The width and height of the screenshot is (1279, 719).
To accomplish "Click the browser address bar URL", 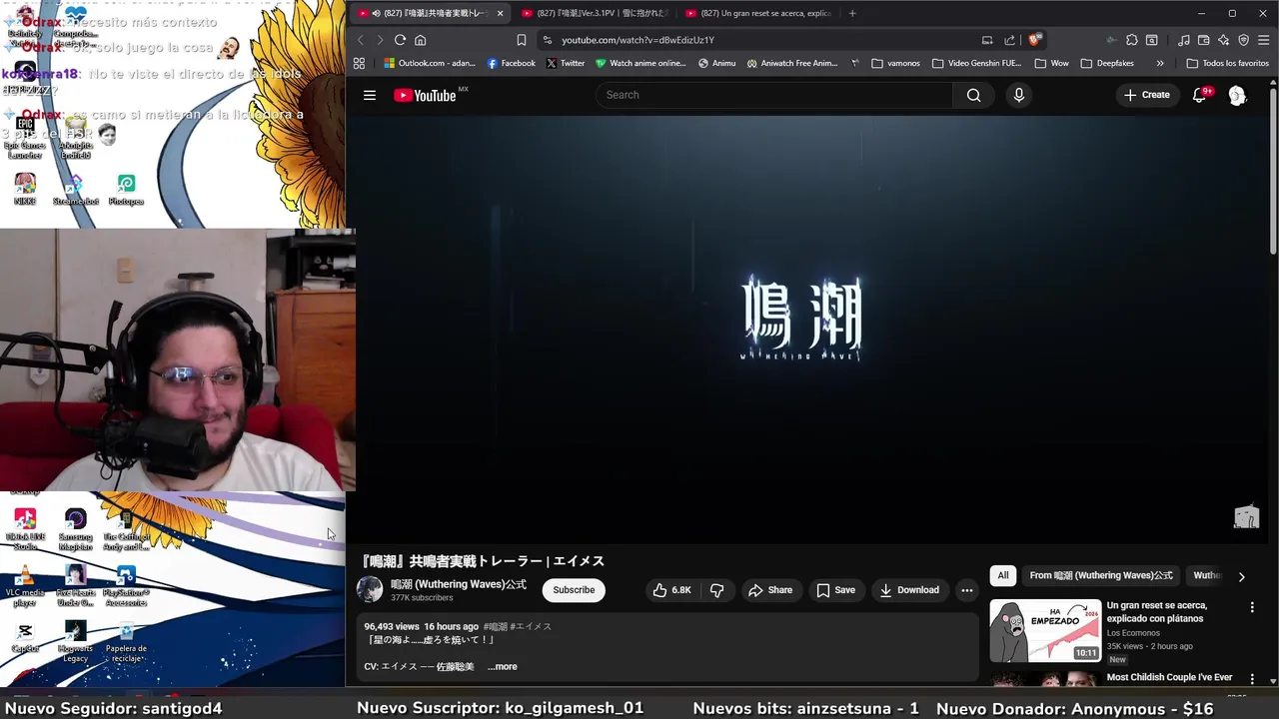I will pos(638,40).
